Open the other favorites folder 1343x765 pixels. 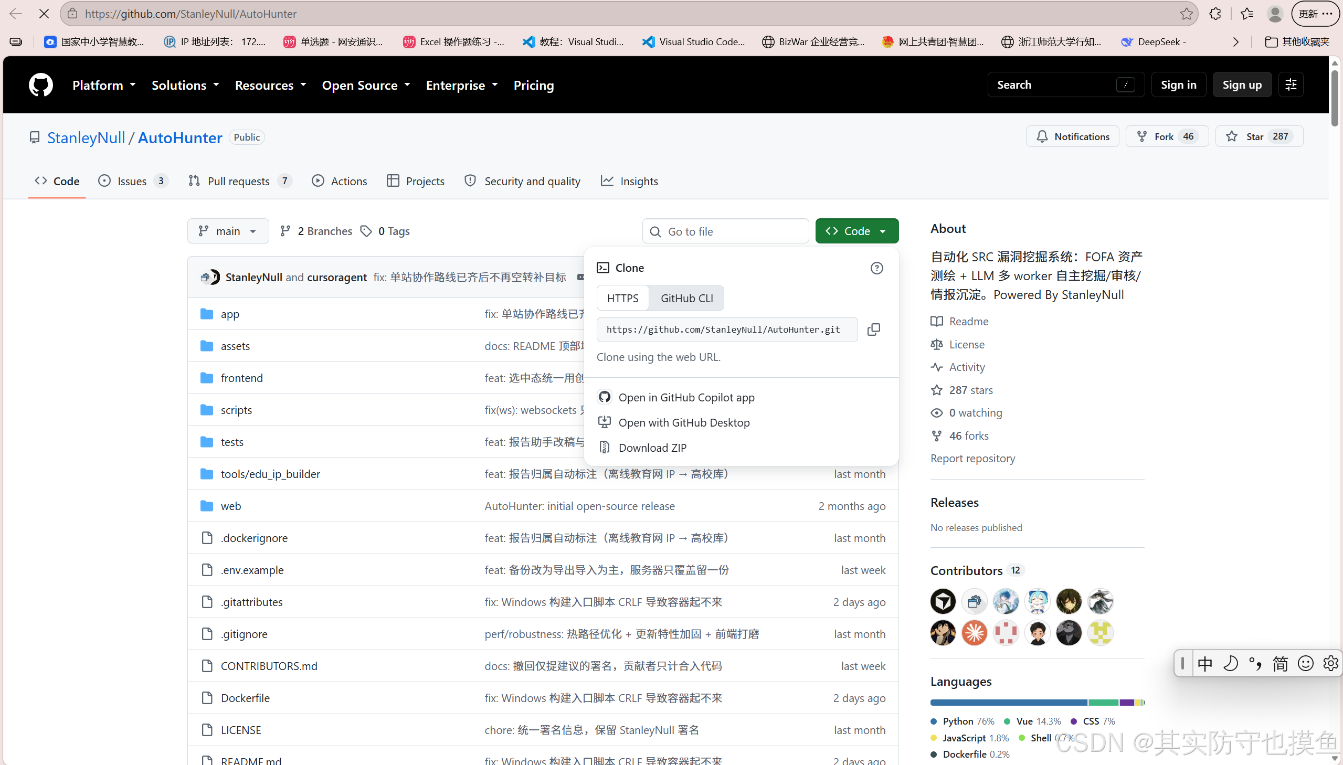[1297, 42]
